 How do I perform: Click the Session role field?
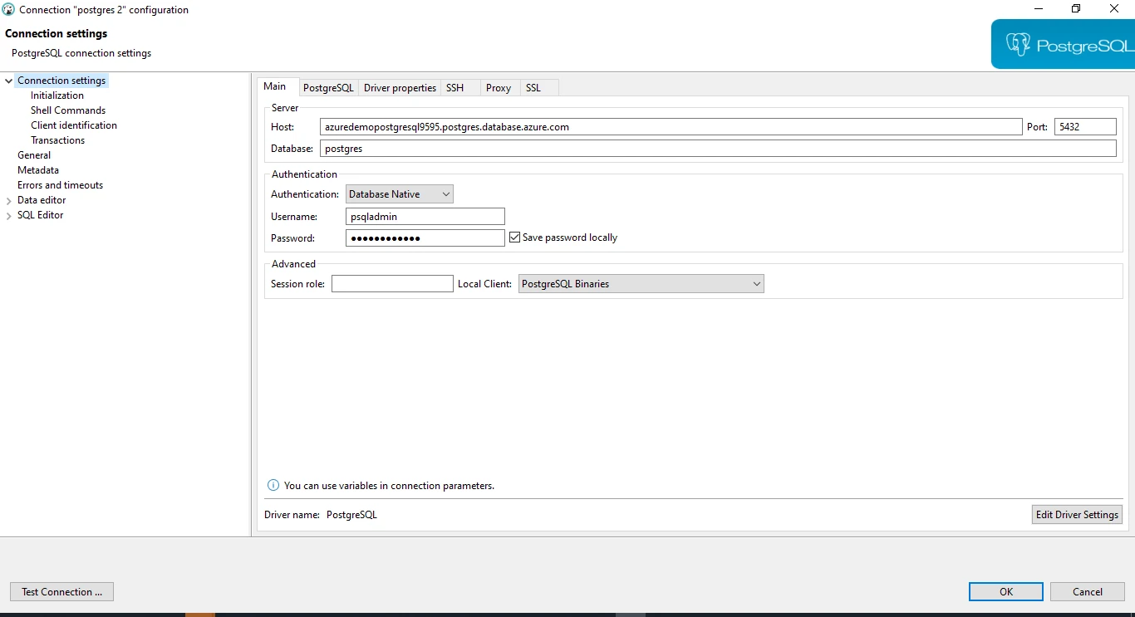(x=391, y=283)
